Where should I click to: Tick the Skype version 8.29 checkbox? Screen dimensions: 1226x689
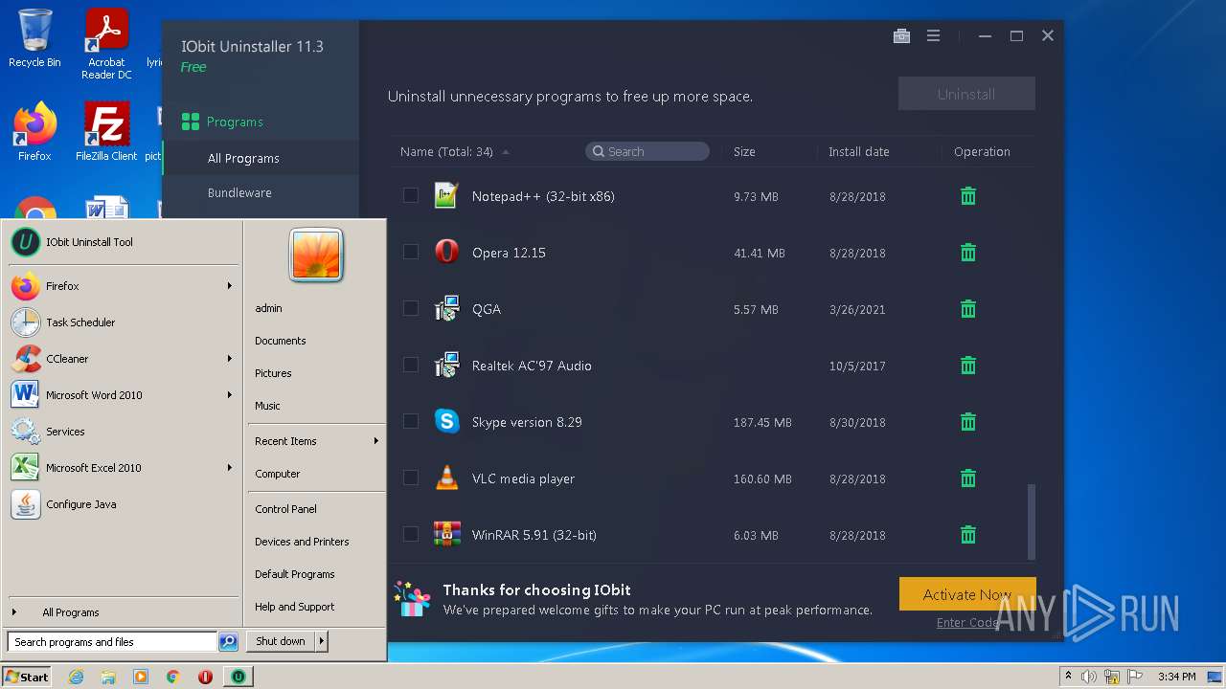coord(411,421)
